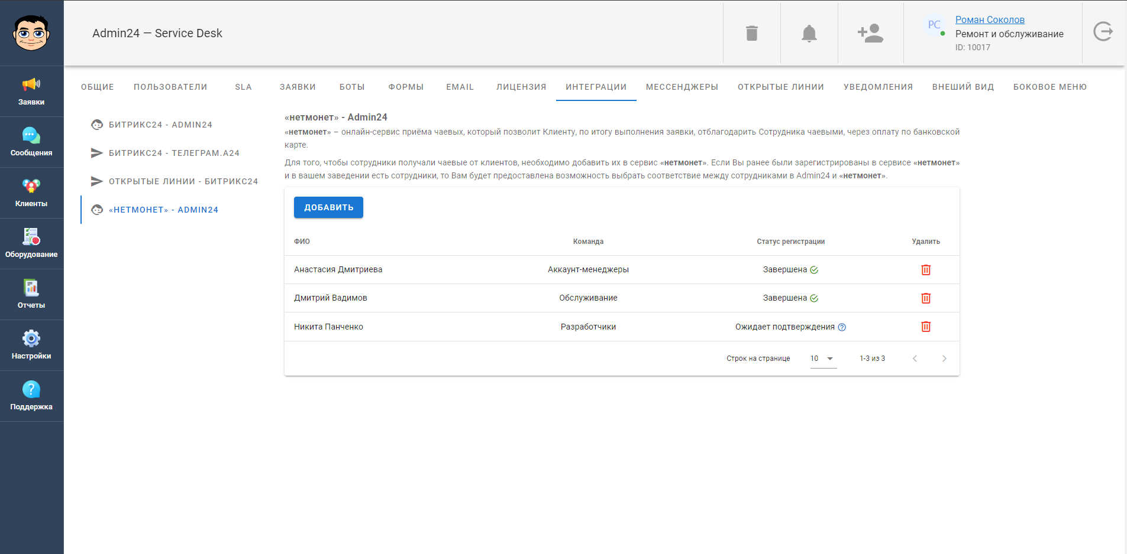Image resolution: width=1127 pixels, height=554 pixels.
Task: Click the Ожидает подтверждения status text
Action: point(784,327)
